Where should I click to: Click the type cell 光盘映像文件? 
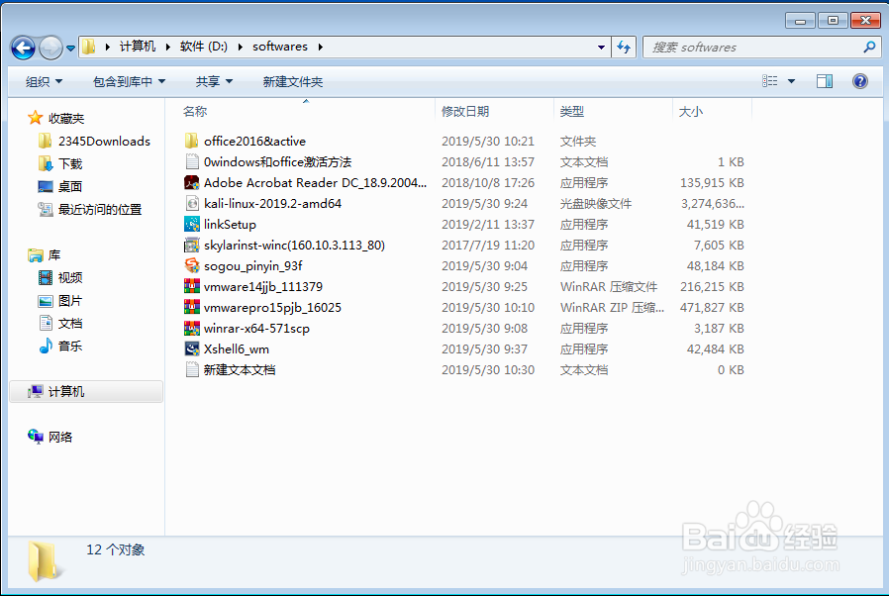point(595,204)
